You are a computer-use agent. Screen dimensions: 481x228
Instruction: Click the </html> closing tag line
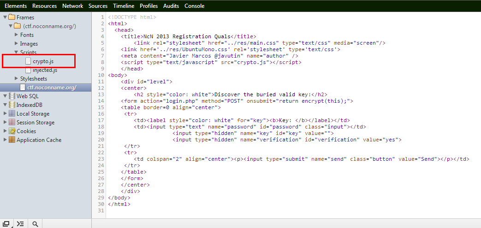pos(119,204)
